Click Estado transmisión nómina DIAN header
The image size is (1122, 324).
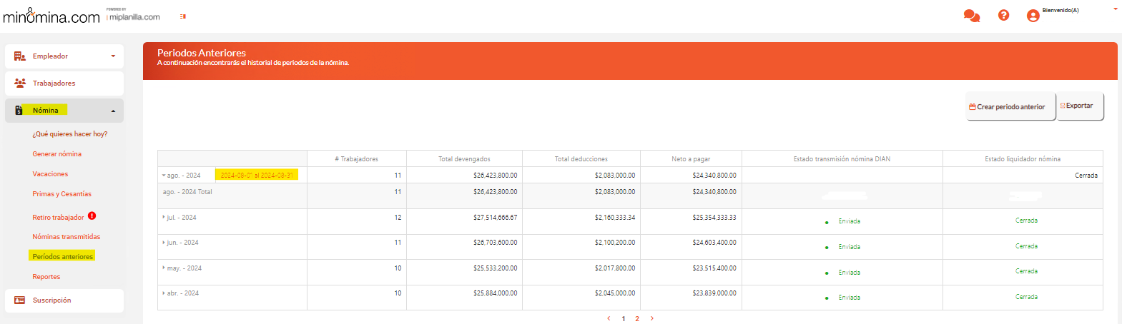(x=842, y=158)
